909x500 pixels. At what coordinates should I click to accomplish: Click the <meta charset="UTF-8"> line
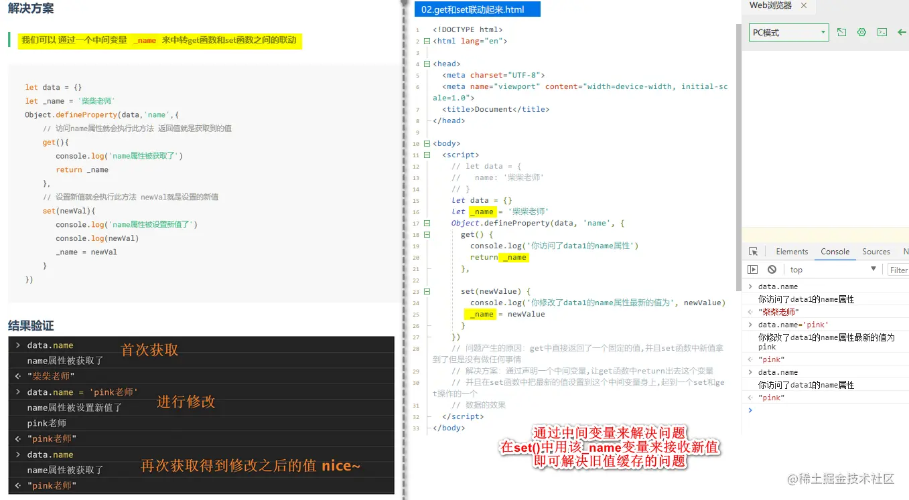coord(494,75)
